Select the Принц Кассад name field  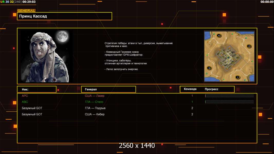click(64, 16)
